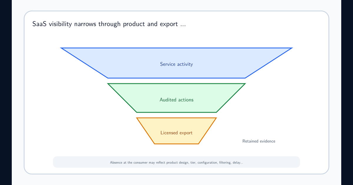Image resolution: width=353 pixels, height=185 pixels.
Task: Click the green funnel stage's outlined edge
Action: pyautogui.click(x=176, y=84)
